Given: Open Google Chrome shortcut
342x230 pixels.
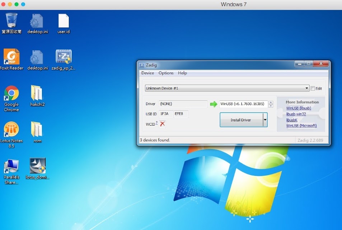Looking at the screenshot, I should click(11, 99).
